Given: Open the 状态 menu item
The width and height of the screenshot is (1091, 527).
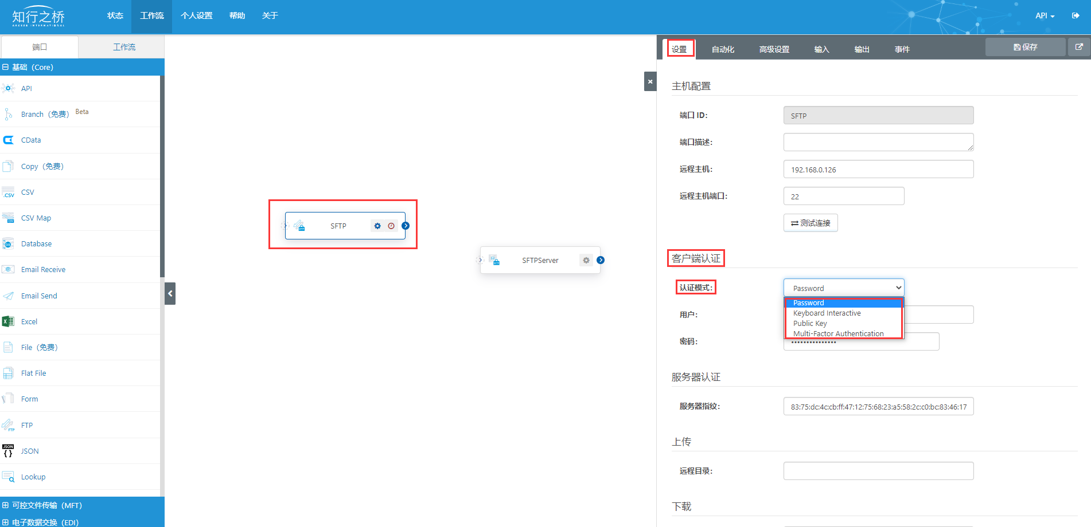Looking at the screenshot, I should pos(115,15).
